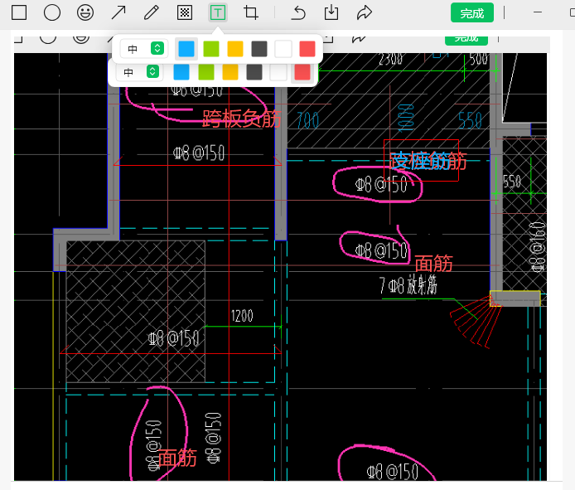
Task: Save screenshot with download icon
Action: click(x=331, y=12)
